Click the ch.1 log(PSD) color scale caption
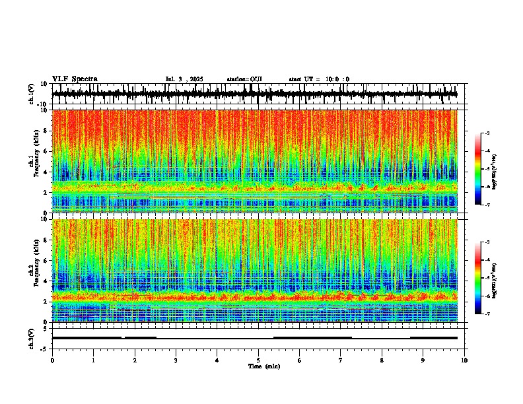The image size is (523, 404). click(495, 172)
